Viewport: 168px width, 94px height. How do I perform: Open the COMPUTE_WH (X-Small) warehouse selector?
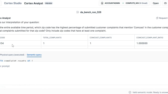[x=136, y=3]
